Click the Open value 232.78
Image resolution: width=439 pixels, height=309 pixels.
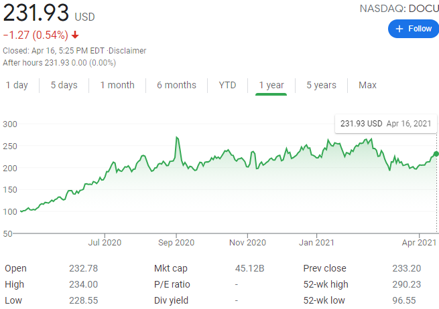[83, 268]
